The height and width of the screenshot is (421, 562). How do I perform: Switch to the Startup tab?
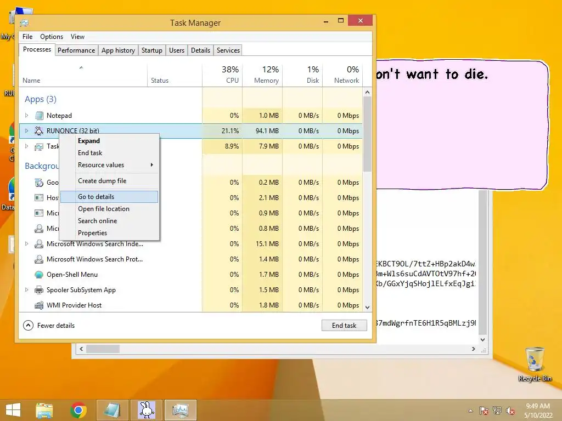(152, 50)
